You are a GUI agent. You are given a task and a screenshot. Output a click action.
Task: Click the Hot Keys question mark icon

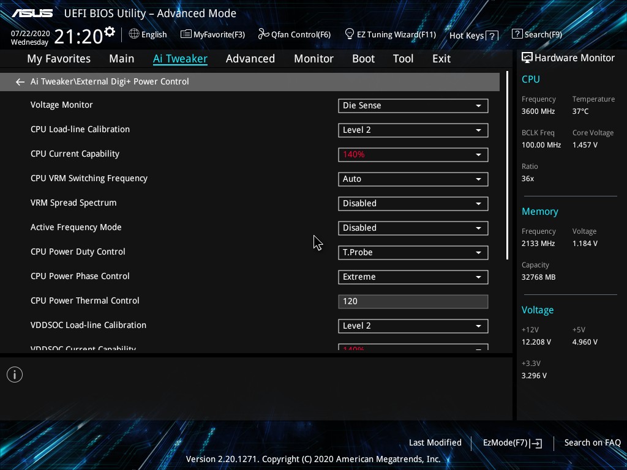coord(492,36)
